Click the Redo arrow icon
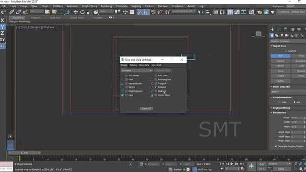306x172 pixels. pos(3,12)
